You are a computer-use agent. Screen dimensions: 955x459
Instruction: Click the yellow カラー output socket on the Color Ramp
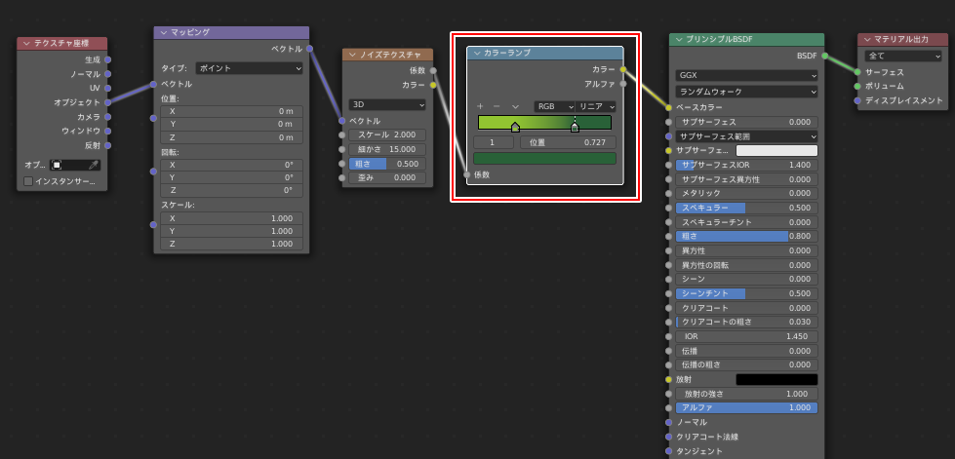[623, 69]
